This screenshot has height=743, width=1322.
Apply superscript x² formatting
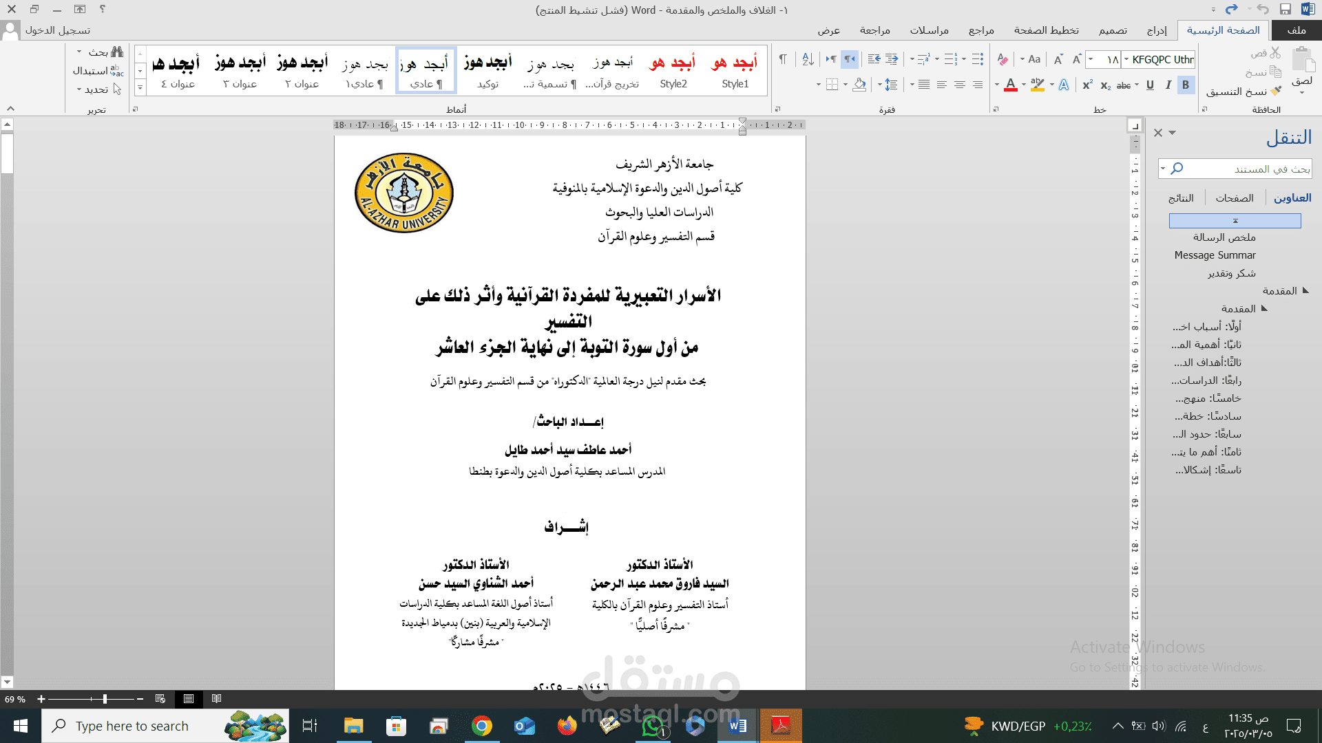click(1087, 85)
